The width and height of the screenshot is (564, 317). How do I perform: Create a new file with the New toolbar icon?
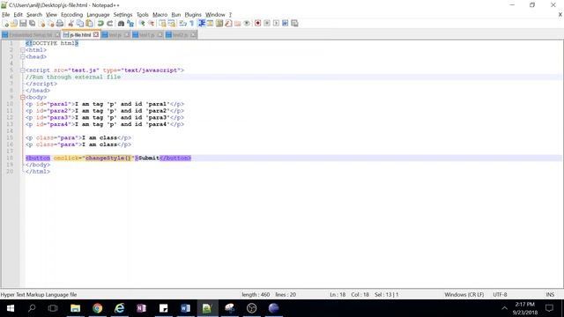click(x=5, y=24)
